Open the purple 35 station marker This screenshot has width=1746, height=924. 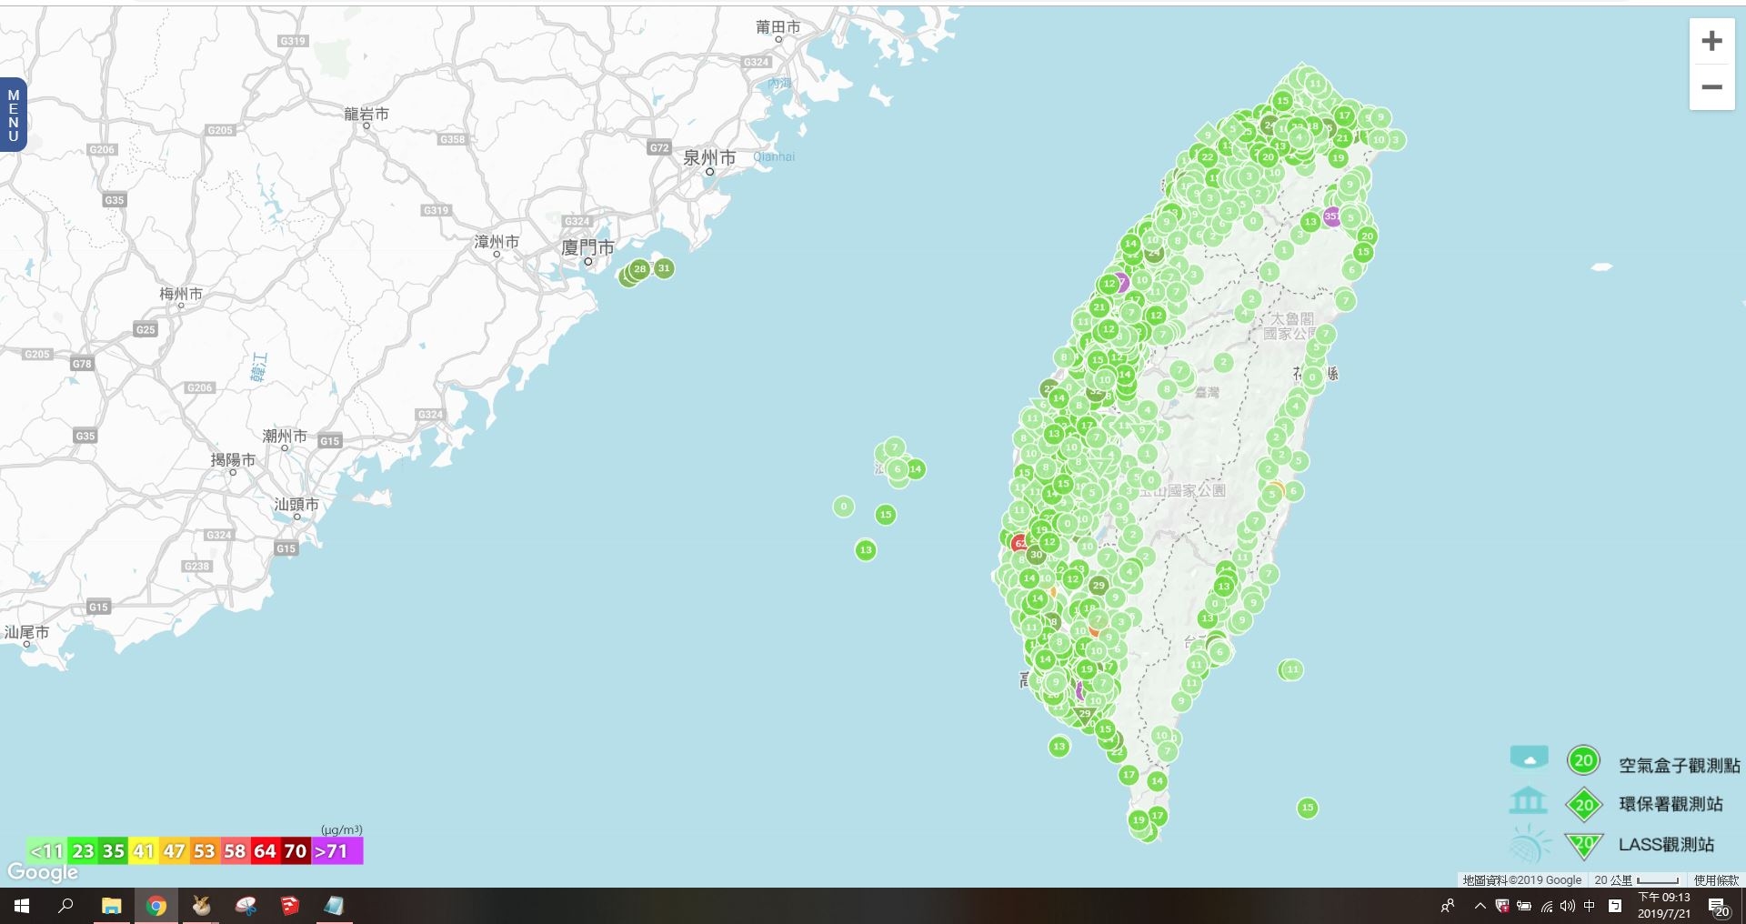pyautogui.click(x=1331, y=216)
